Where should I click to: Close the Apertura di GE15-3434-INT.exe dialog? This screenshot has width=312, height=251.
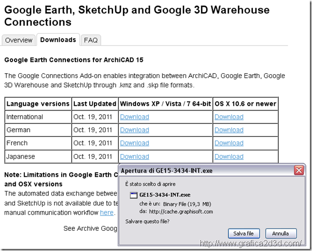299,170
